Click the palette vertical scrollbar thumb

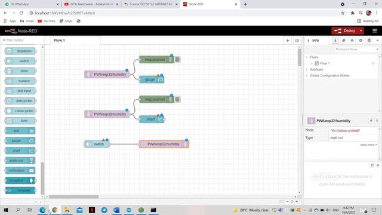tap(42, 179)
